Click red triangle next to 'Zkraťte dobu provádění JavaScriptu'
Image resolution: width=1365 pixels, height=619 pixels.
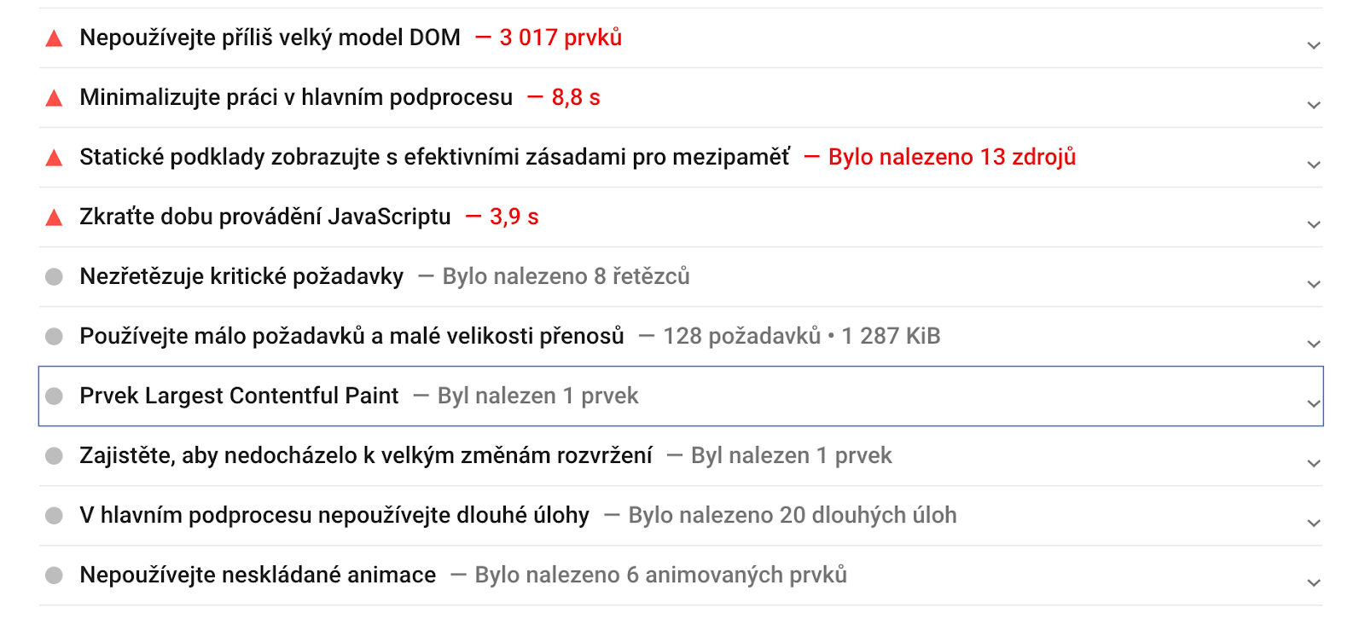point(54,217)
